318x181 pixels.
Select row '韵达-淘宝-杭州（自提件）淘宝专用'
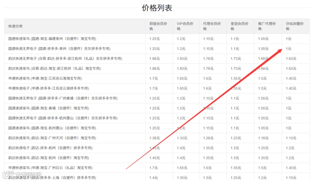point(157,158)
